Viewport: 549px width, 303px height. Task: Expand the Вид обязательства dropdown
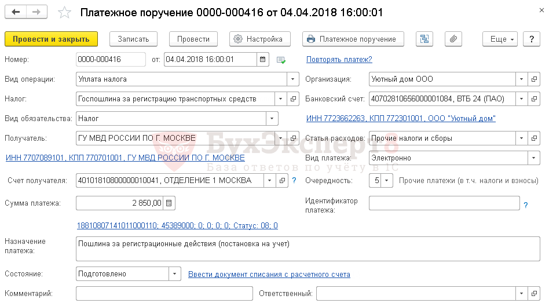tap(272, 119)
